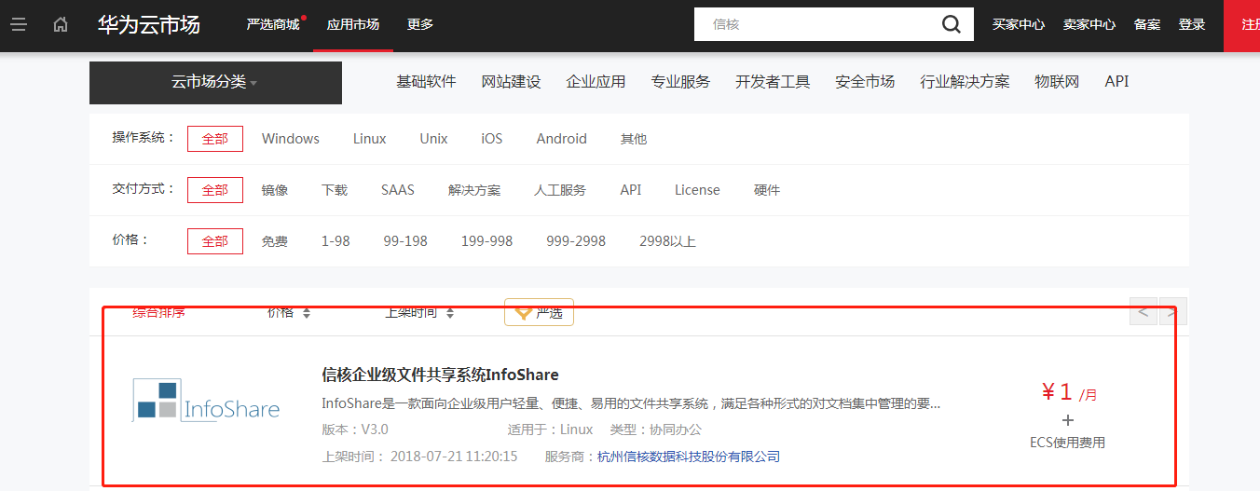
Task: Filter price by 免费
Action: (275, 241)
